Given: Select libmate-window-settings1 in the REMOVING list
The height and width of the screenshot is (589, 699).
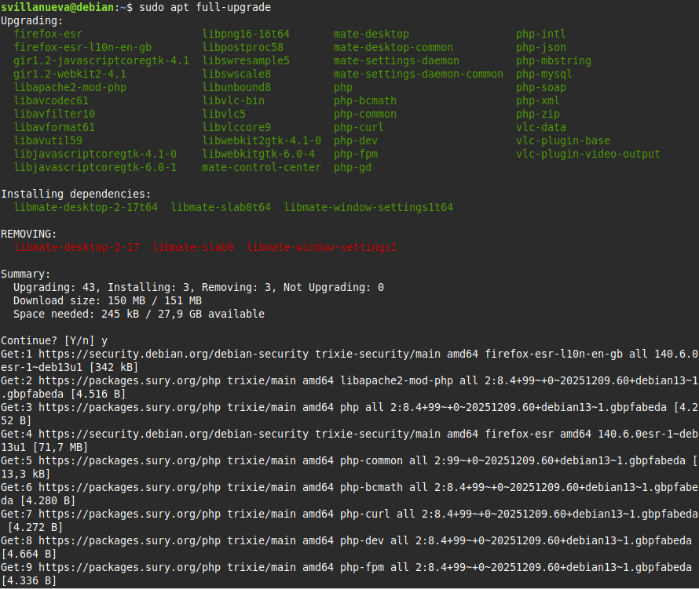Looking at the screenshot, I should point(321,247).
